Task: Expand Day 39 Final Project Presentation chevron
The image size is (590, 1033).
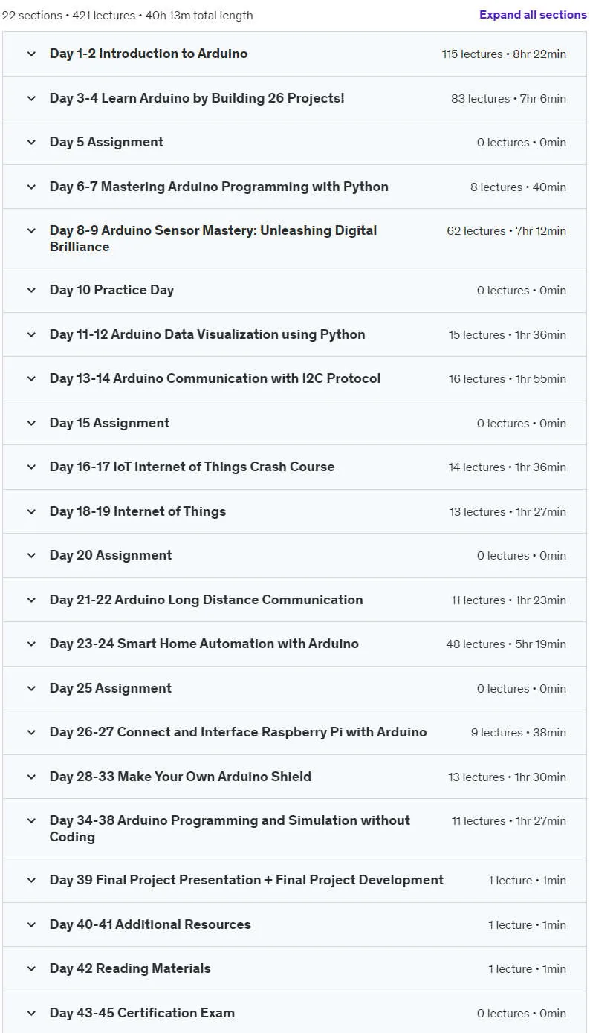Action: coord(31,880)
